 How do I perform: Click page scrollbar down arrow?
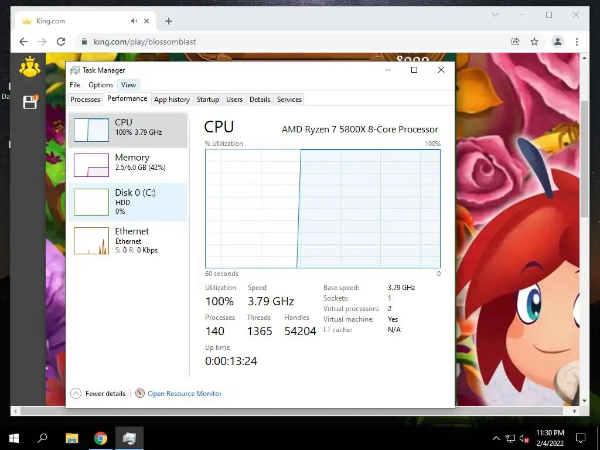pos(584,401)
